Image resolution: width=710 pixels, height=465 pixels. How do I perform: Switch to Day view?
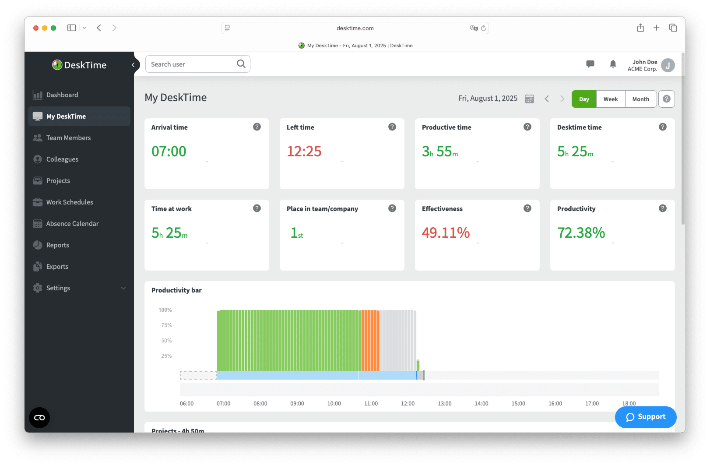pyautogui.click(x=584, y=99)
